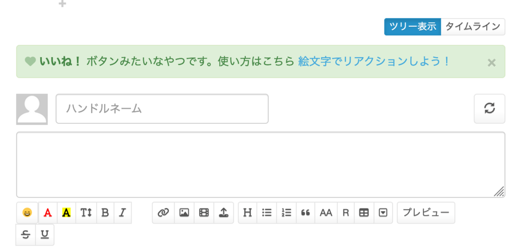Toggle strikethrough formatting
The width and height of the screenshot is (518, 251).
coord(25,235)
